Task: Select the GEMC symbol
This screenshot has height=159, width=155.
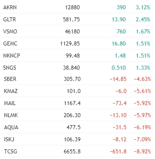Action: pos(10,43)
